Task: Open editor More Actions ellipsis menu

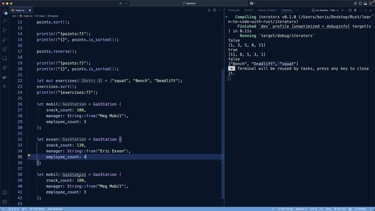Action: (220, 11)
